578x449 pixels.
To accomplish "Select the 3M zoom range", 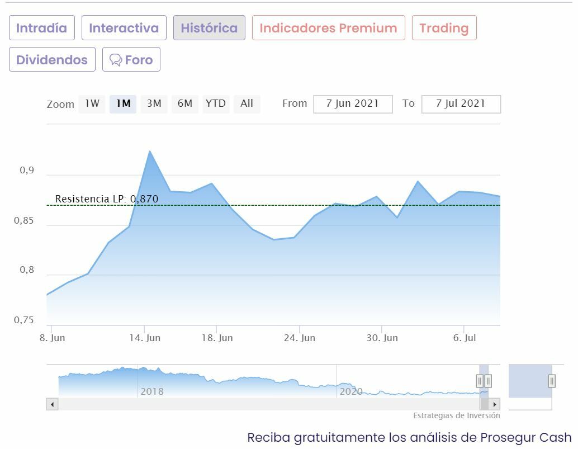I will [154, 103].
